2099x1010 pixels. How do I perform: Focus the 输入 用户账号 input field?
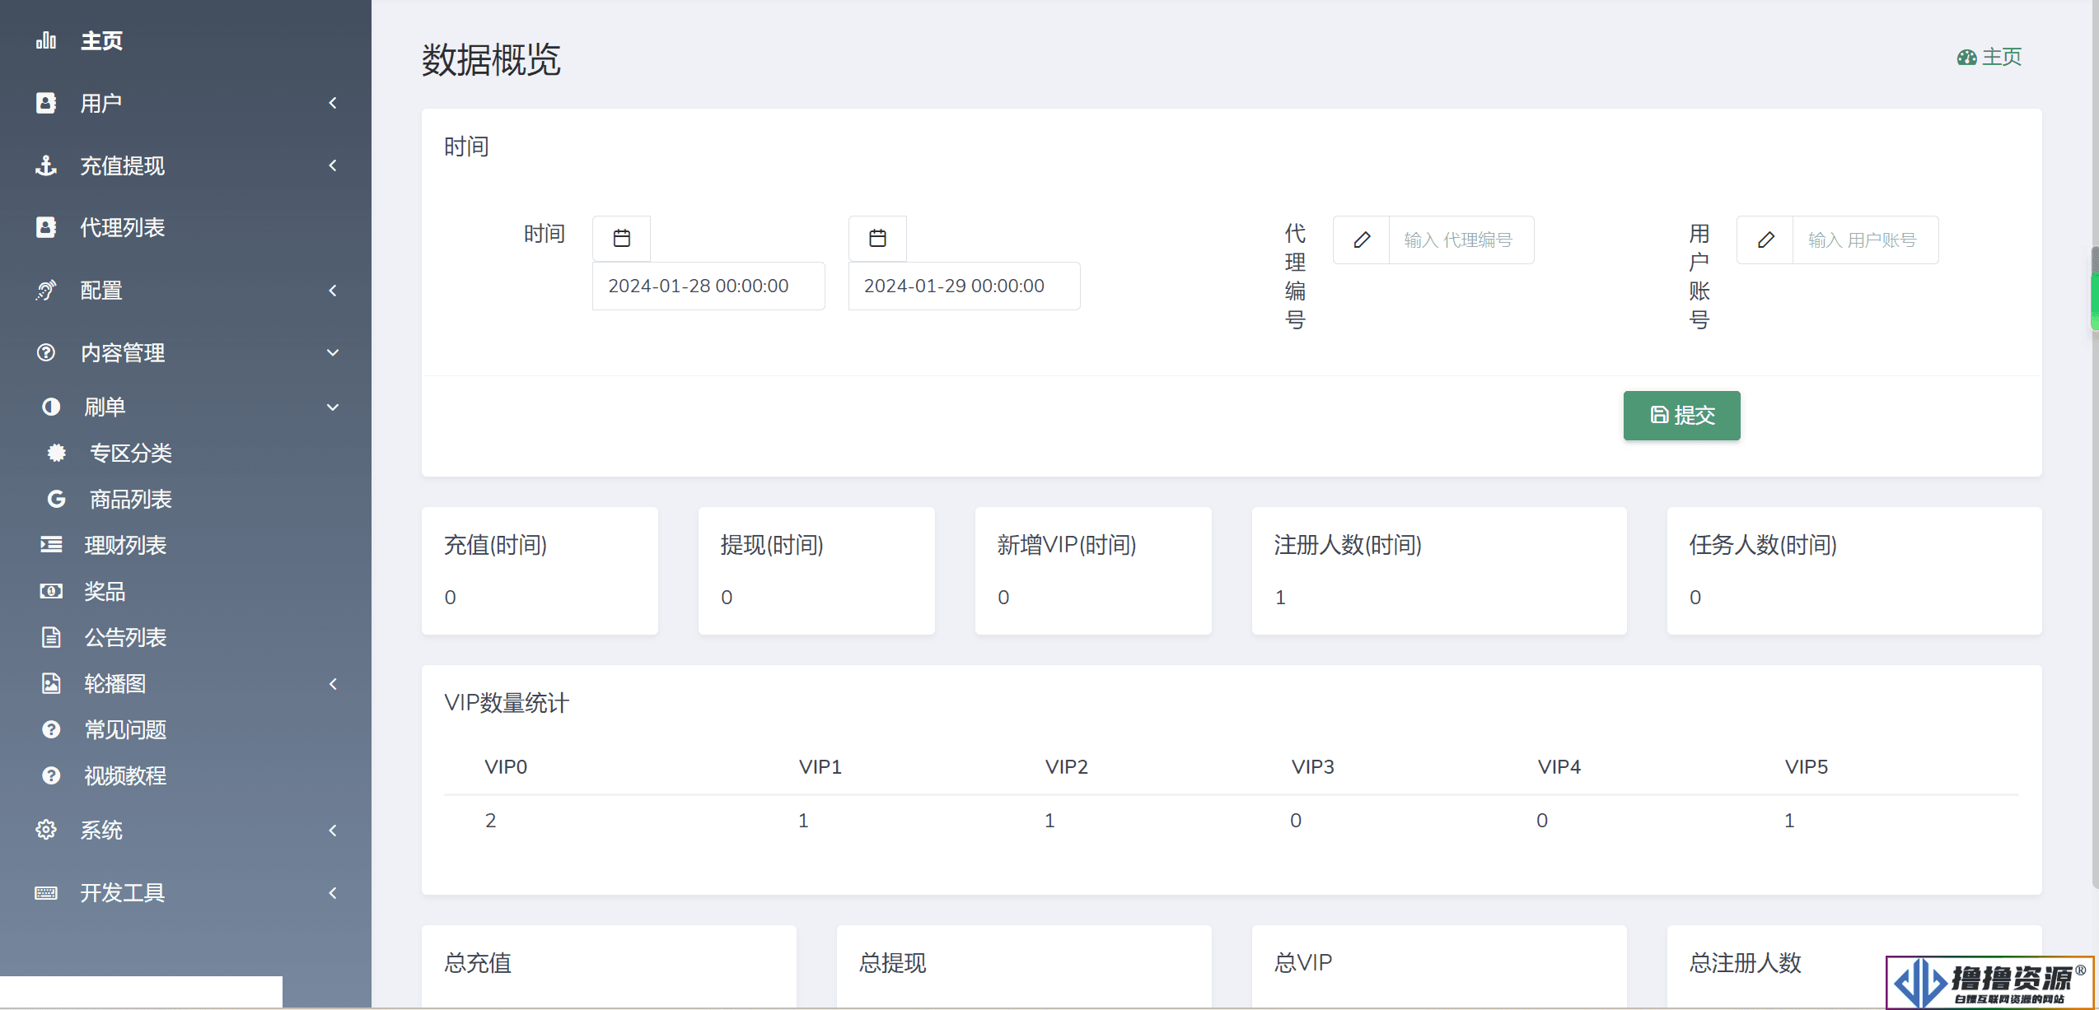(x=1865, y=240)
